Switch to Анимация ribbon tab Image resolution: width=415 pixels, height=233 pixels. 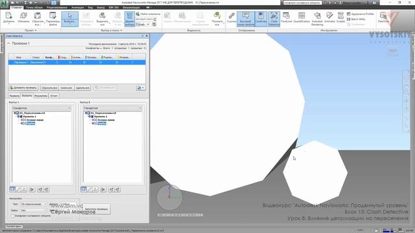coord(78,7)
